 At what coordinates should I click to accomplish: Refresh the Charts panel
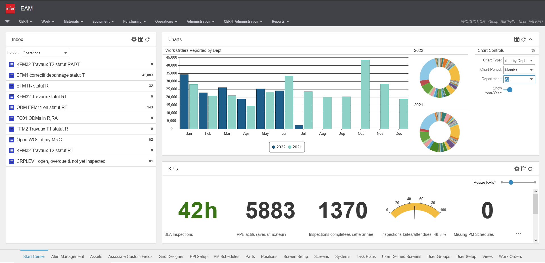pyautogui.click(x=523, y=39)
